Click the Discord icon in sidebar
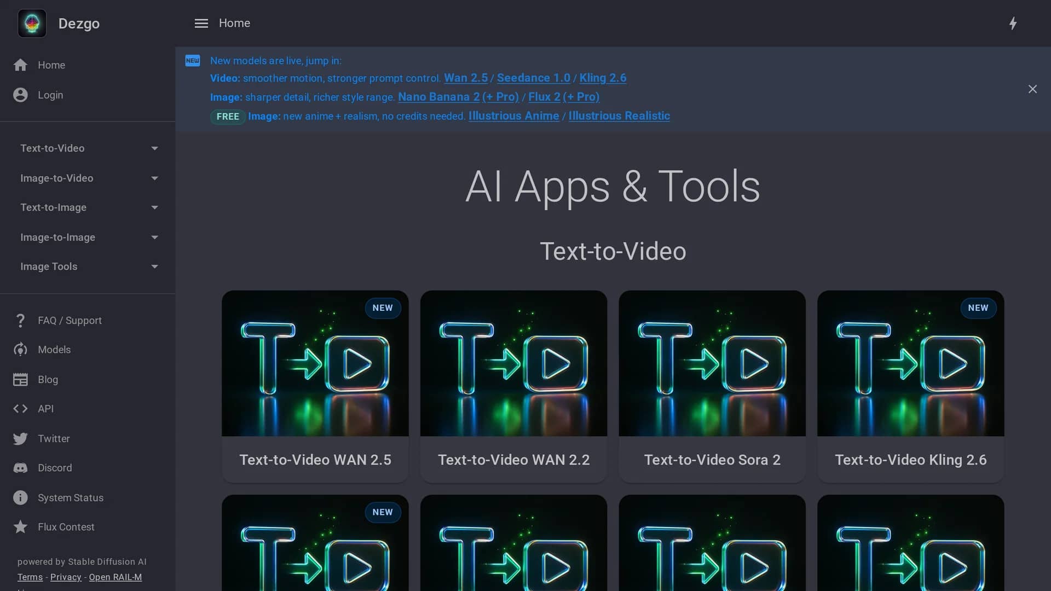This screenshot has height=591, width=1051. point(20,468)
